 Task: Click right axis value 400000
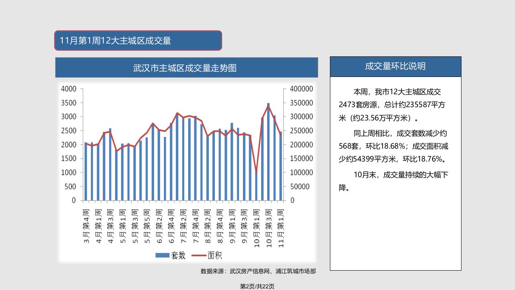click(301, 89)
